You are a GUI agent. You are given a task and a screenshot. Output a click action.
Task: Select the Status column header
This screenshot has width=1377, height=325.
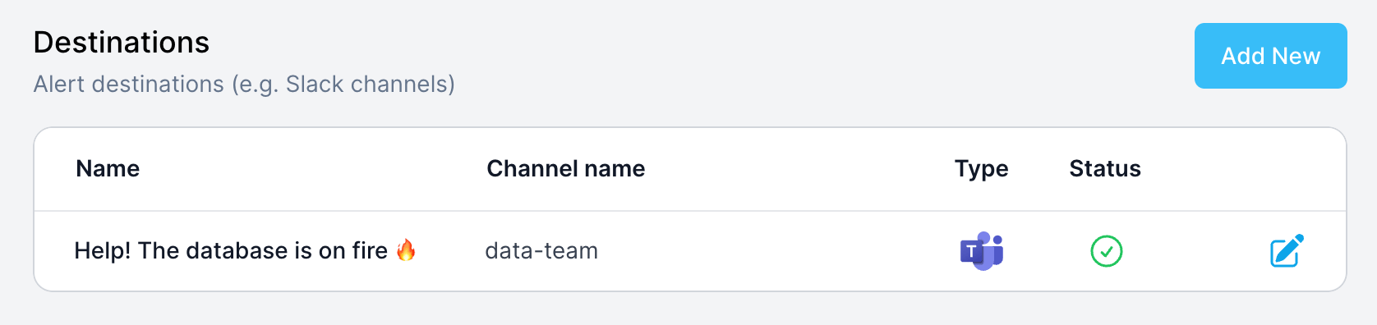(x=1105, y=168)
